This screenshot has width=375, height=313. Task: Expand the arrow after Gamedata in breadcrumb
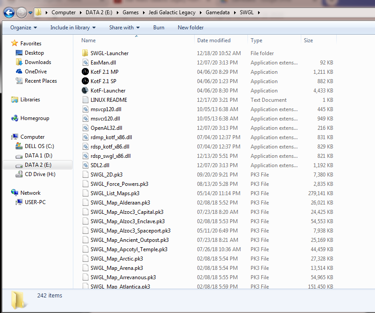(x=235, y=13)
